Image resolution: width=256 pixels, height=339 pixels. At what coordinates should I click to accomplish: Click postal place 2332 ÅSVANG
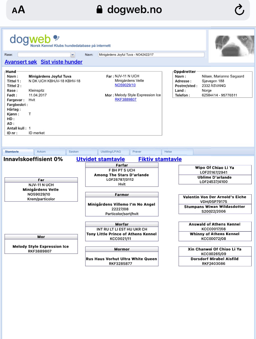point(214,86)
